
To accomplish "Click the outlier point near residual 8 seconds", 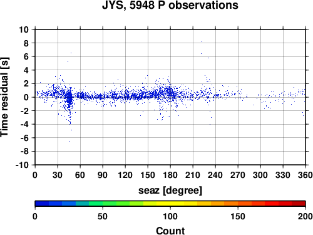I will (202, 42).
